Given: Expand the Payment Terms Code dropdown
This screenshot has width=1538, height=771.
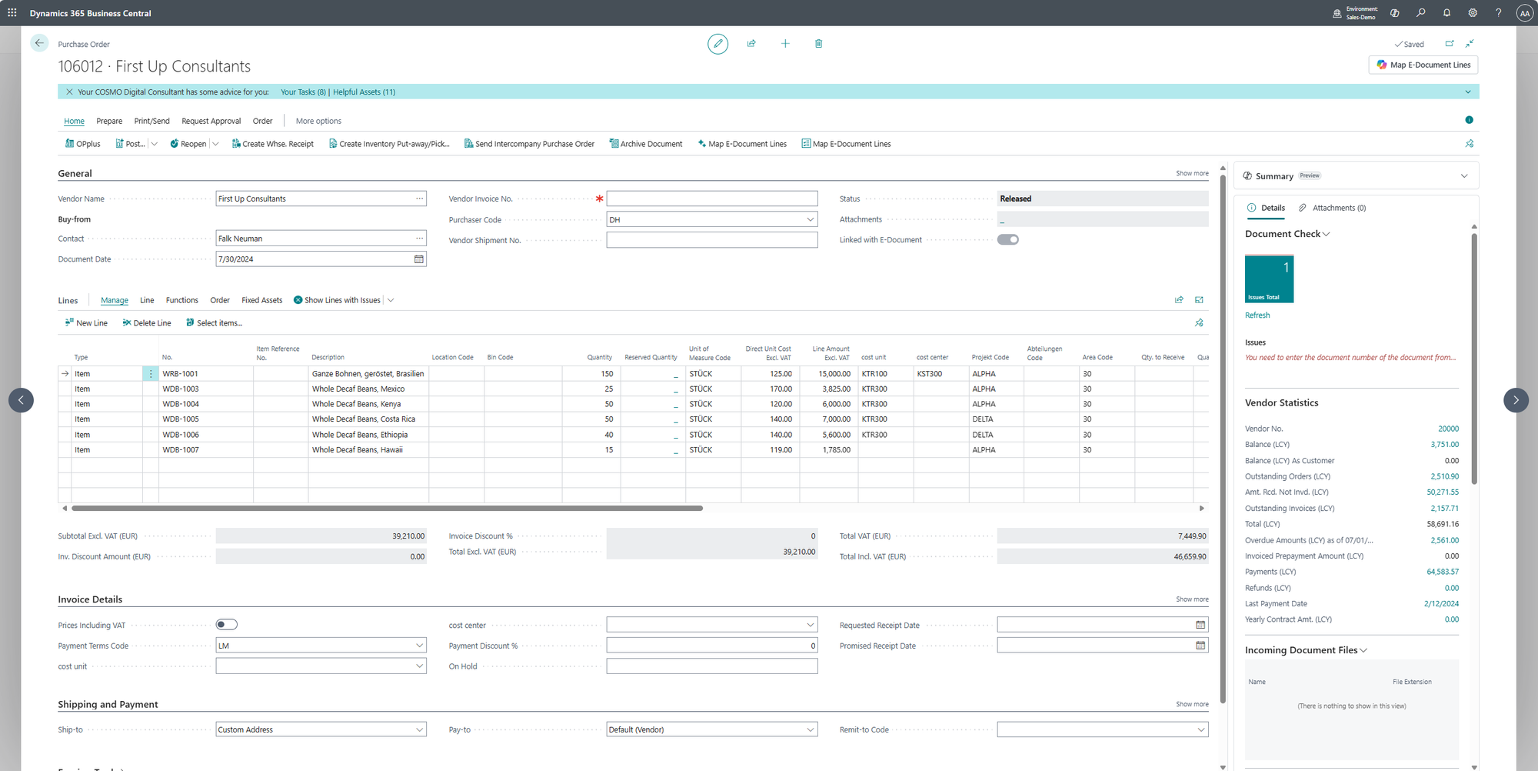Looking at the screenshot, I should tap(419, 646).
